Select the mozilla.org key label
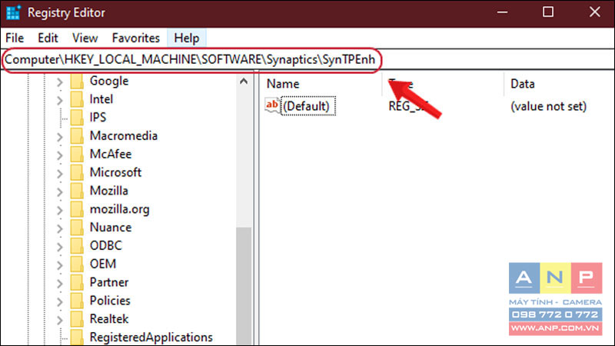The image size is (615, 346). coord(120,209)
